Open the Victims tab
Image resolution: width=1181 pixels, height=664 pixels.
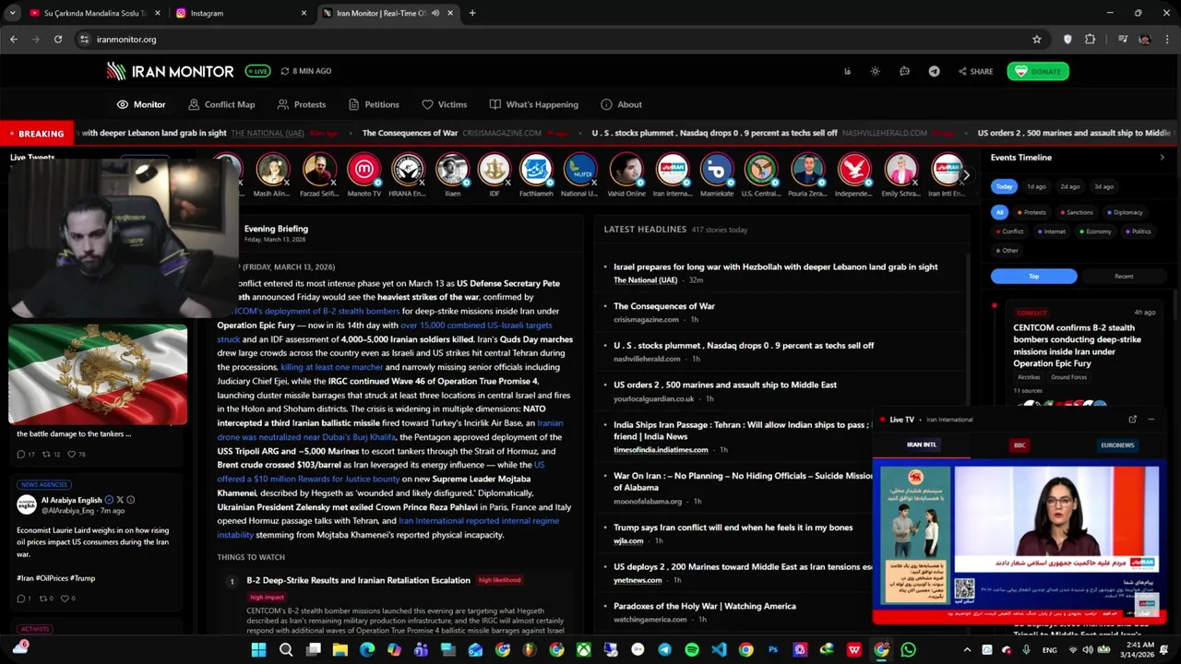click(445, 104)
